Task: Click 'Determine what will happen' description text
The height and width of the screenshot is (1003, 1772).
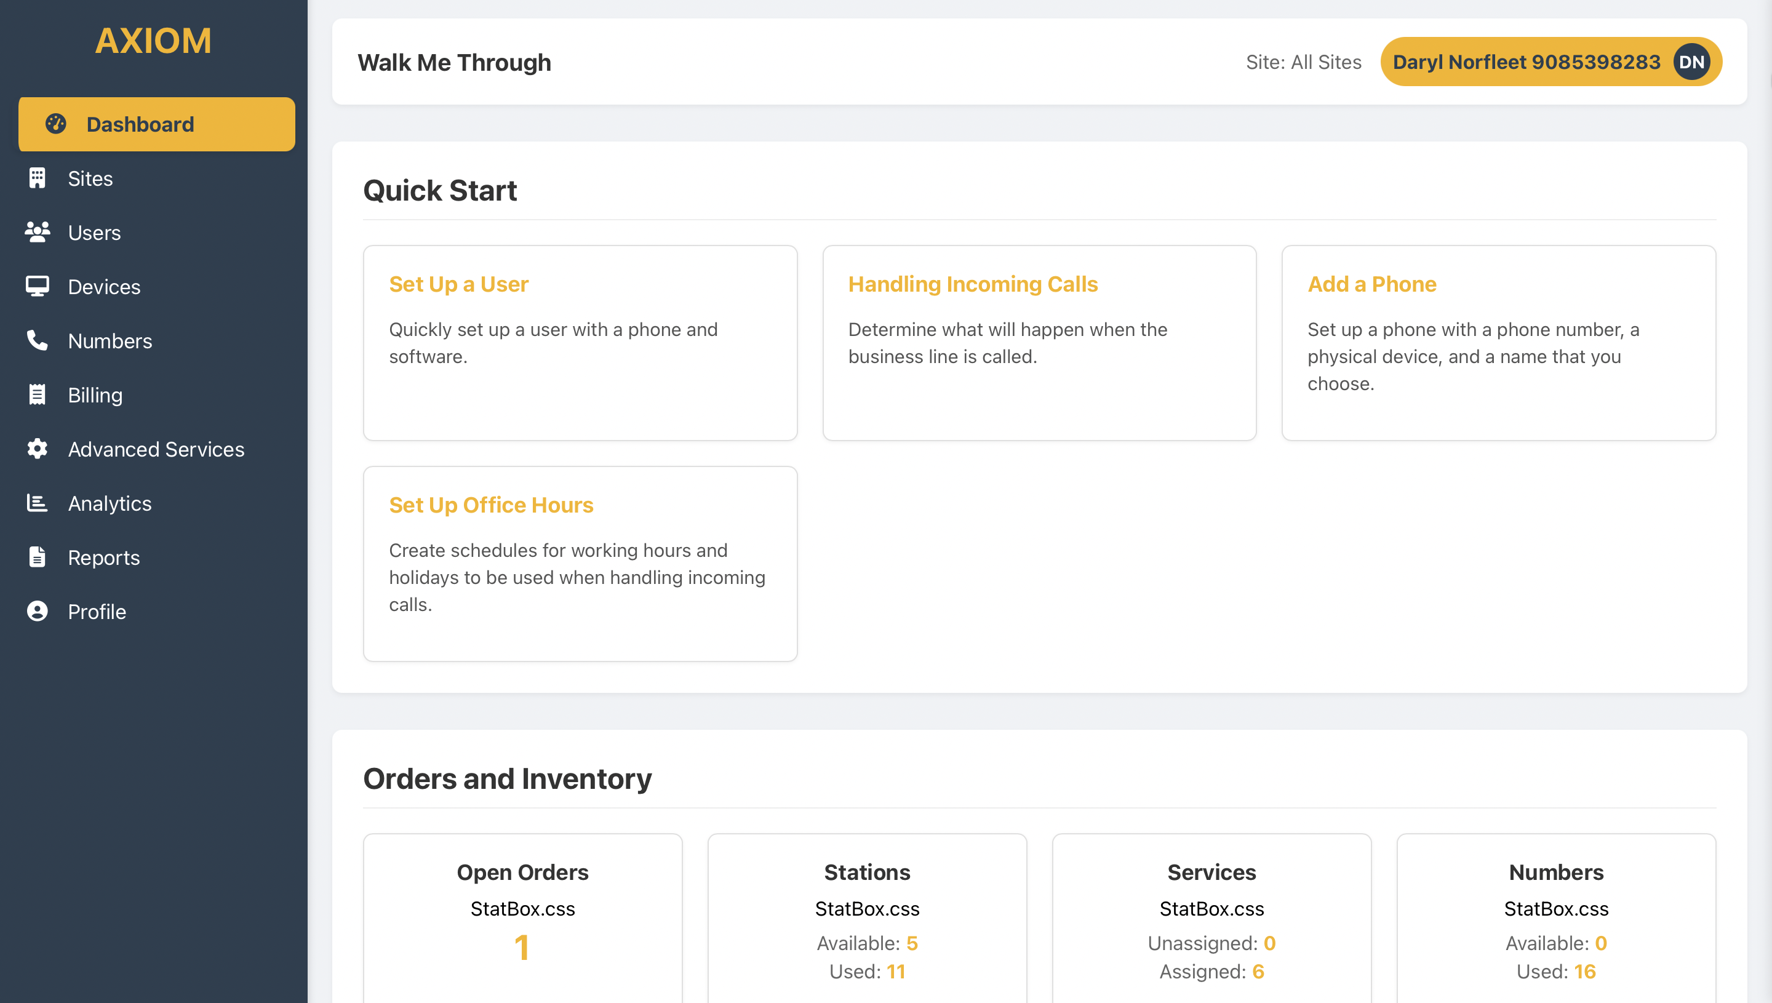Action: tap(1008, 343)
